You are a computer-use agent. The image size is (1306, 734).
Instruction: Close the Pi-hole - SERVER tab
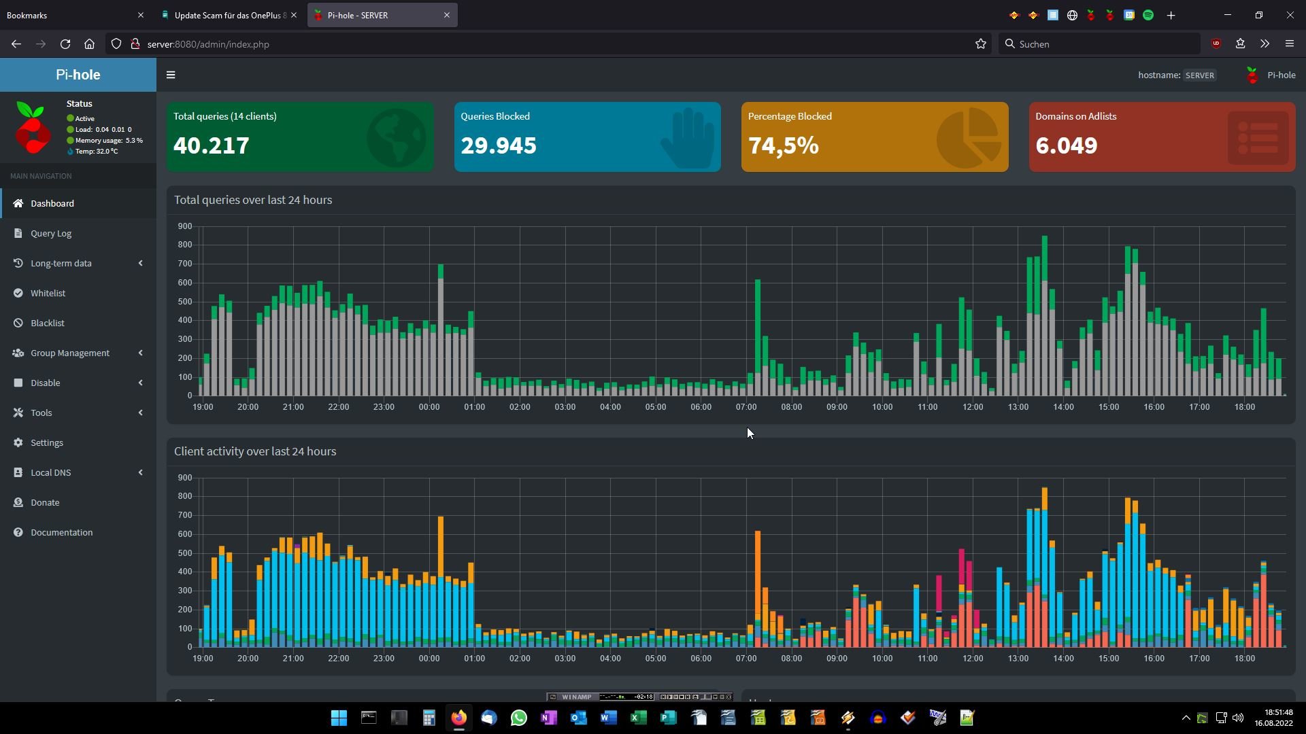pos(447,15)
